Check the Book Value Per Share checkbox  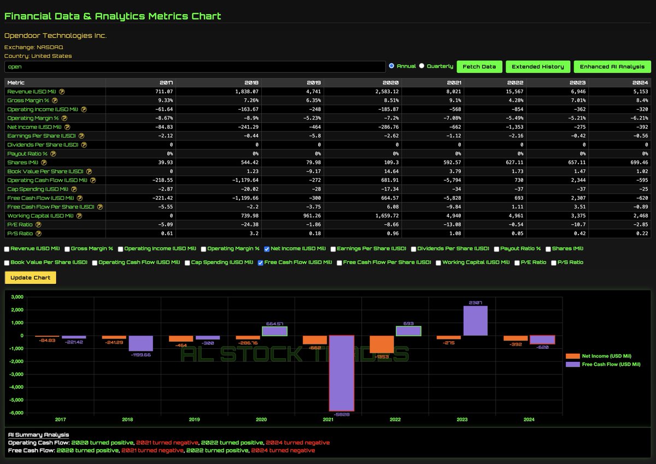(x=7, y=263)
